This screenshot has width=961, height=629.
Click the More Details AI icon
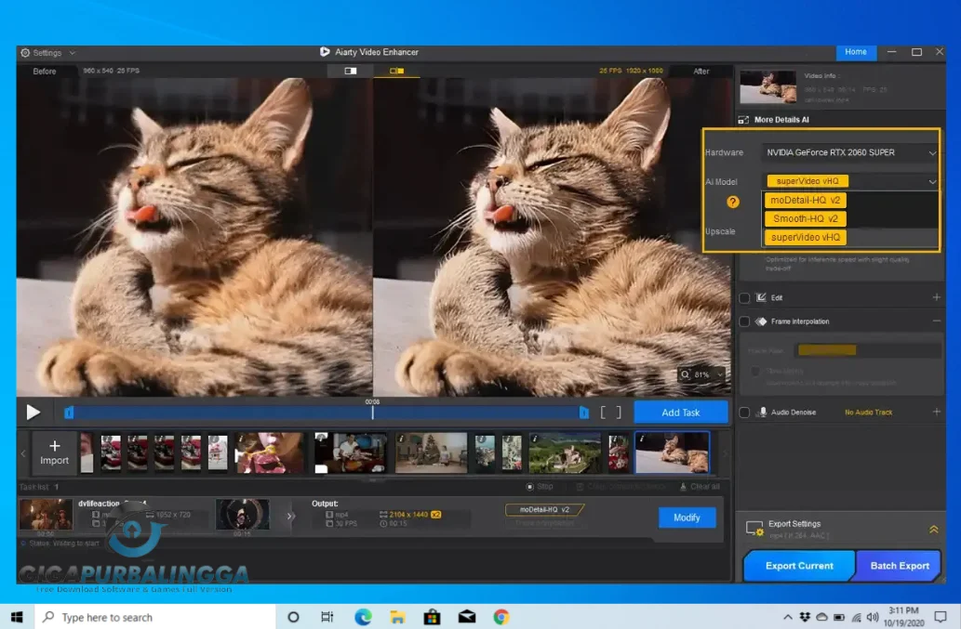pyautogui.click(x=743, y=120)
